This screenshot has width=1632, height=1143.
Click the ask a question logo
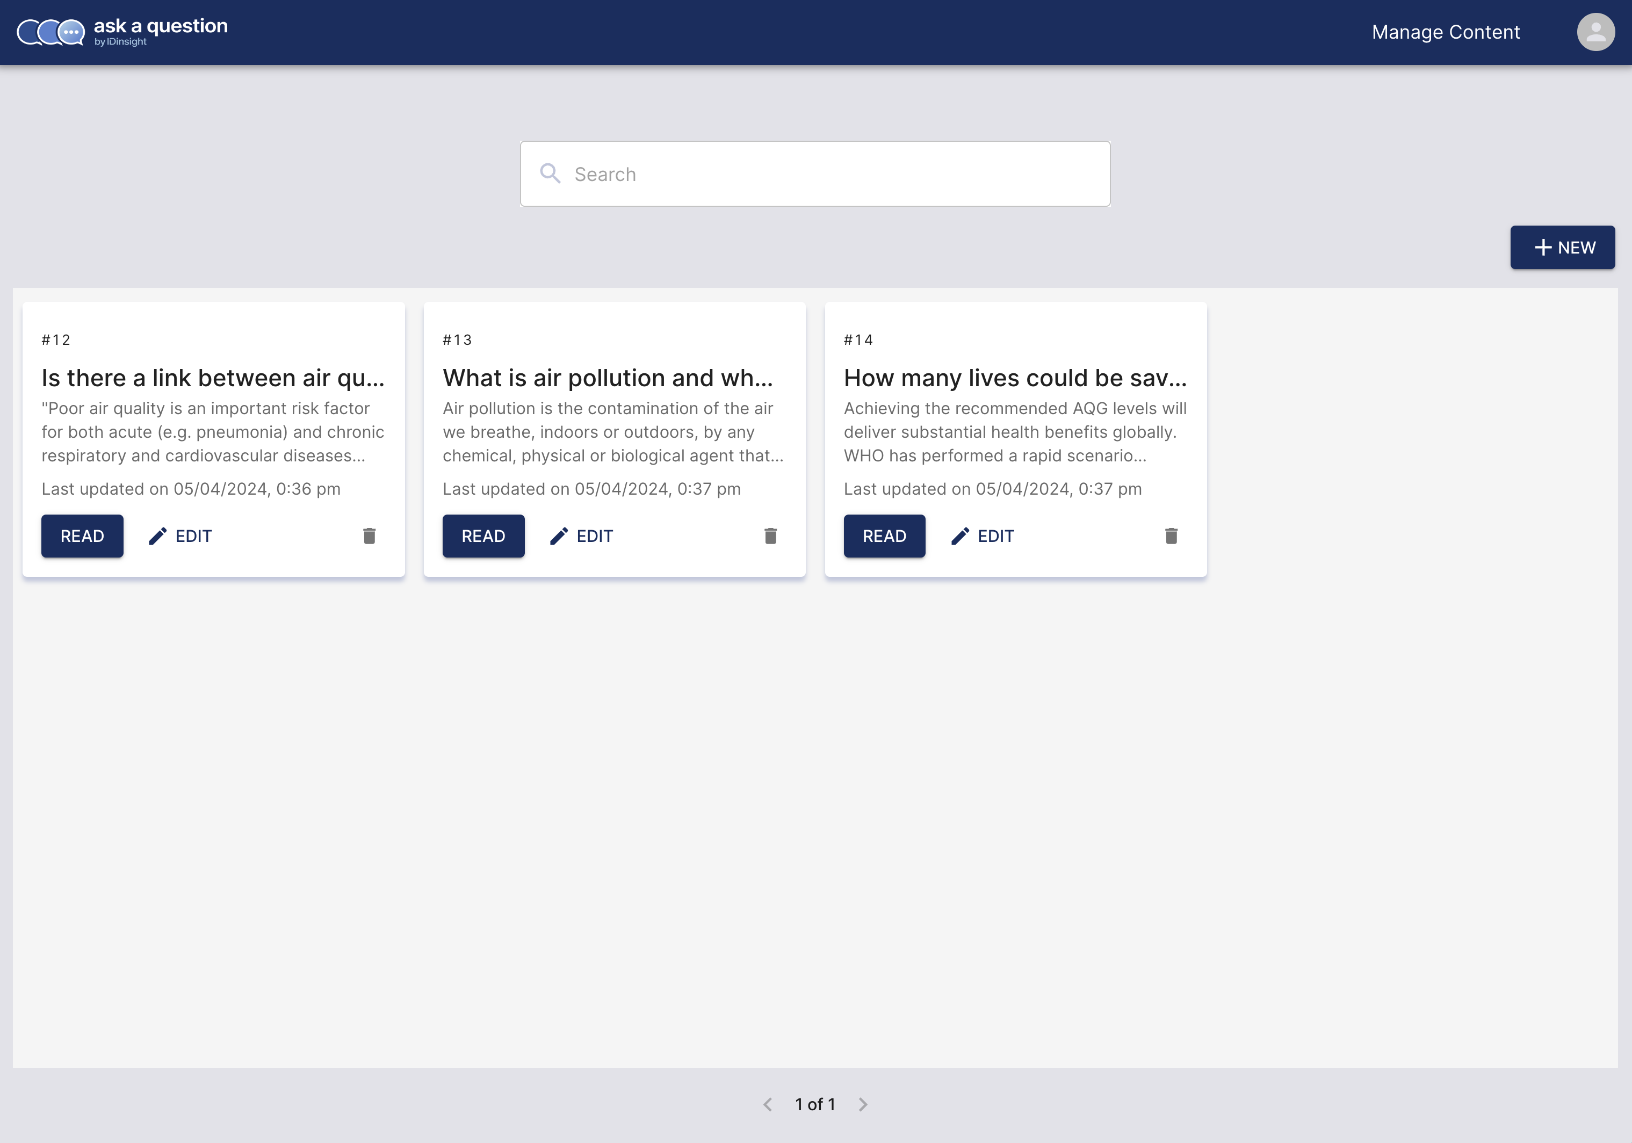pyautogui.click(x=122, y=32)
